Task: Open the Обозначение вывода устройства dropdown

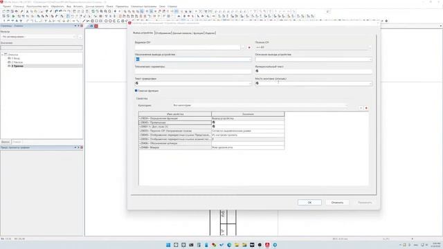Action: pos(250,59)
